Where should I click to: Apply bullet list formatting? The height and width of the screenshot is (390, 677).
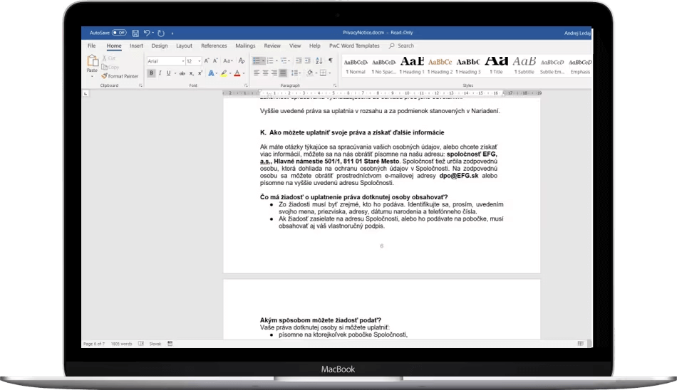[256, 61]
